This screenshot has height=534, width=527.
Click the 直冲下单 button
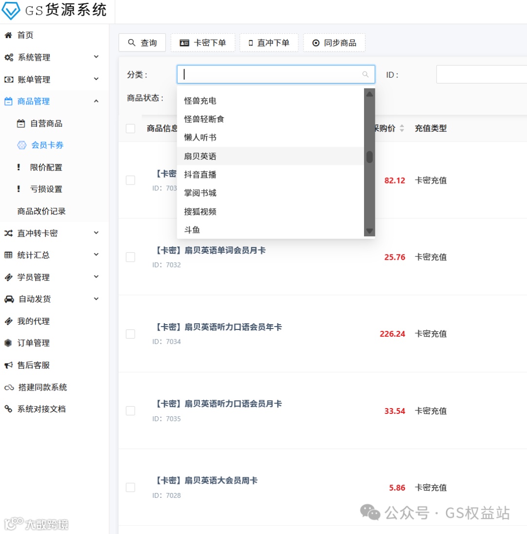(x=269, y=42)
